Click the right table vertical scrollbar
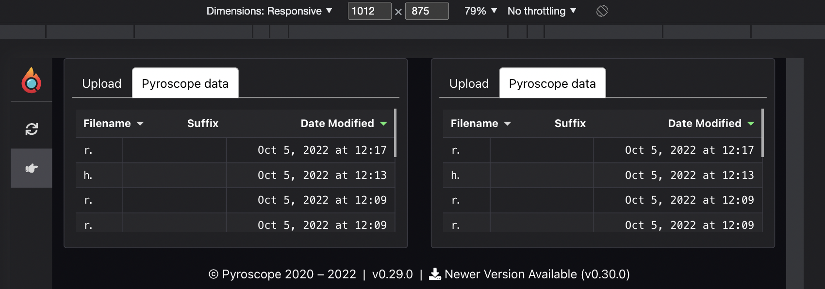 click(x=763, y=133)
